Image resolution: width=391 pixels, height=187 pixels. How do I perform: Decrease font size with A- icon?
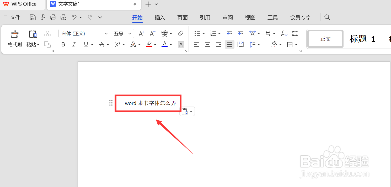pyautogui.click(x=152, y=33)
